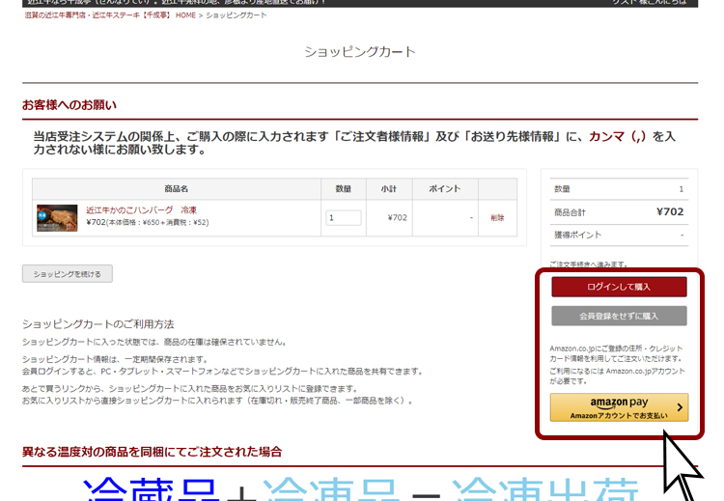Focus the quantity input field showing 1
This screenshot has width=724, height=501.
tap(343, 218)
